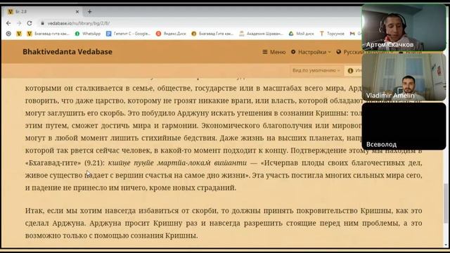Close the Бг 2.8 tab
The height and width of the screenshot is (253, 450).
tap(77, 12)
